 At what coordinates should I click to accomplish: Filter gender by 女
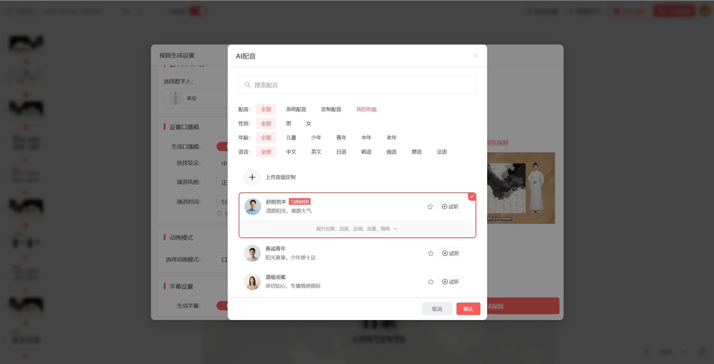pyautogui.click(x=308, y=123)
